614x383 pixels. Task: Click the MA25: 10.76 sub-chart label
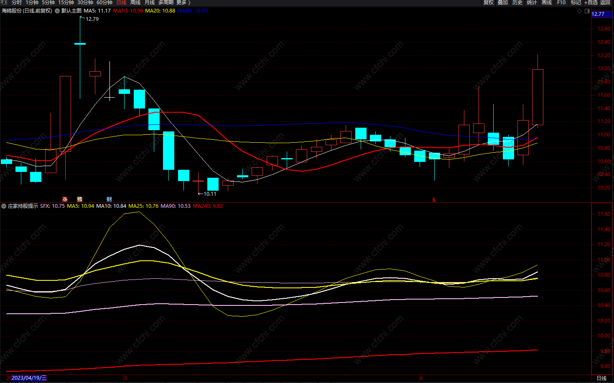(x=143, y=206)
